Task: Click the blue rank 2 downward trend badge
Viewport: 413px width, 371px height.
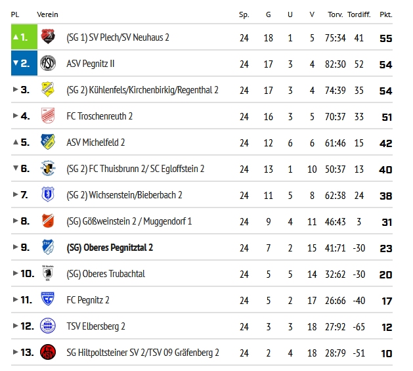Action: tap(24, 63)
